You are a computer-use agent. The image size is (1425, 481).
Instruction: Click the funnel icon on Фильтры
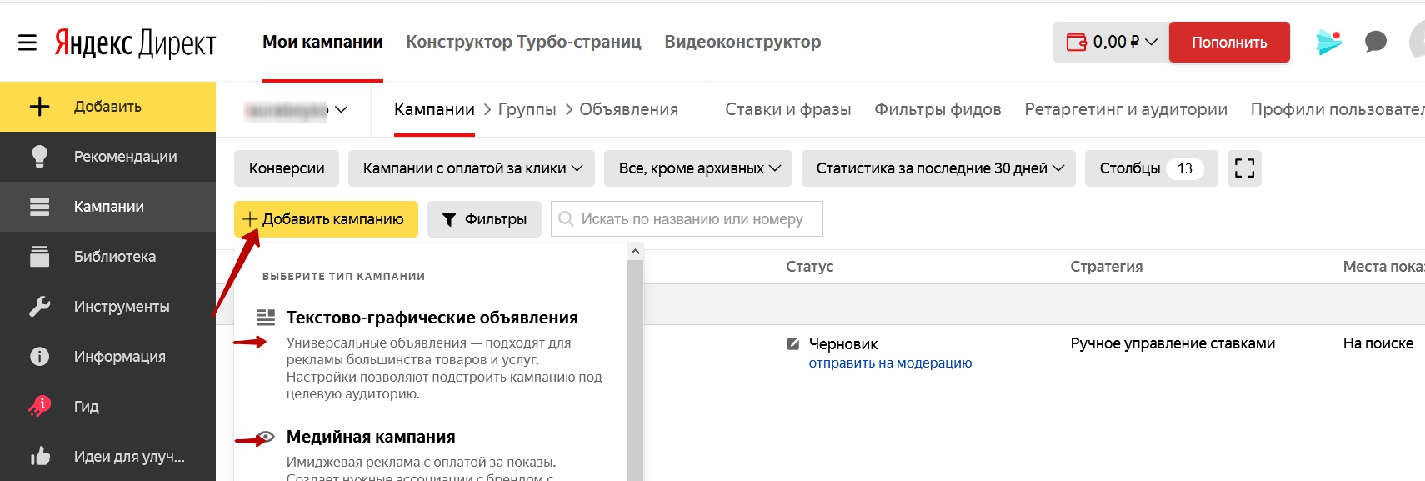(449, 220)
